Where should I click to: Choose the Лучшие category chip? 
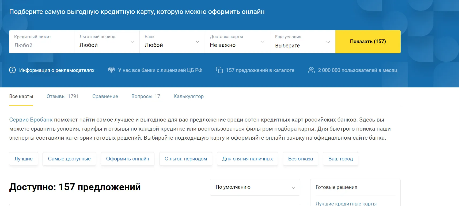pyautogui.click(x=24, y=159)
